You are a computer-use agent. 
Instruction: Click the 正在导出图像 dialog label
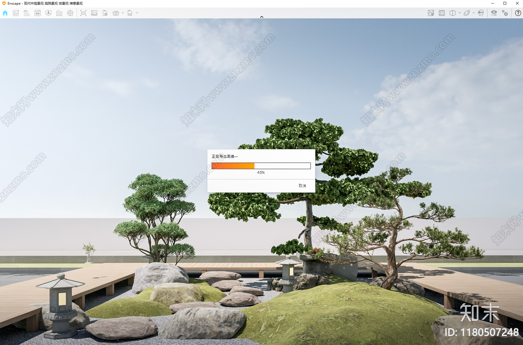pyautogui.click(x=225, y=156)
